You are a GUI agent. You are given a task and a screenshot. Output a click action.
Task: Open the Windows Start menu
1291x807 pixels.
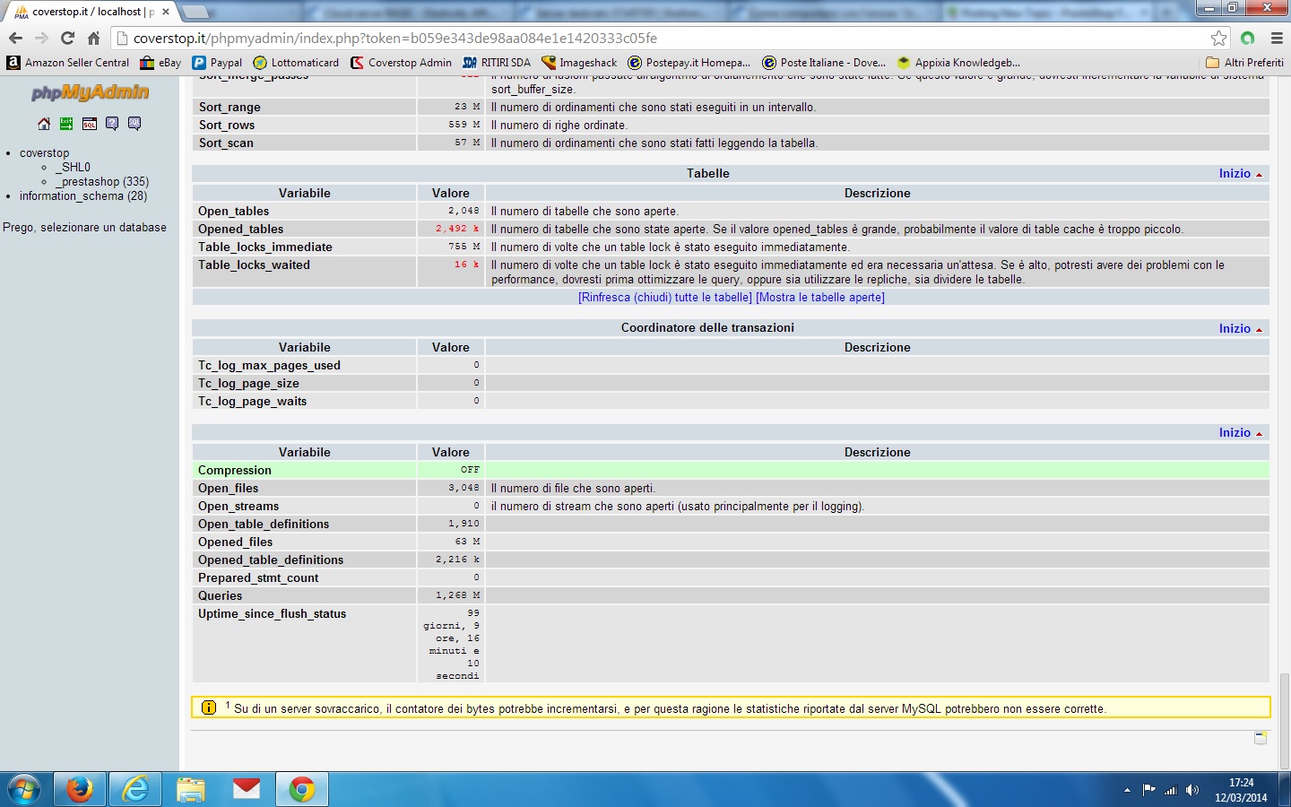pyautogui.click(x=24, y=790)
